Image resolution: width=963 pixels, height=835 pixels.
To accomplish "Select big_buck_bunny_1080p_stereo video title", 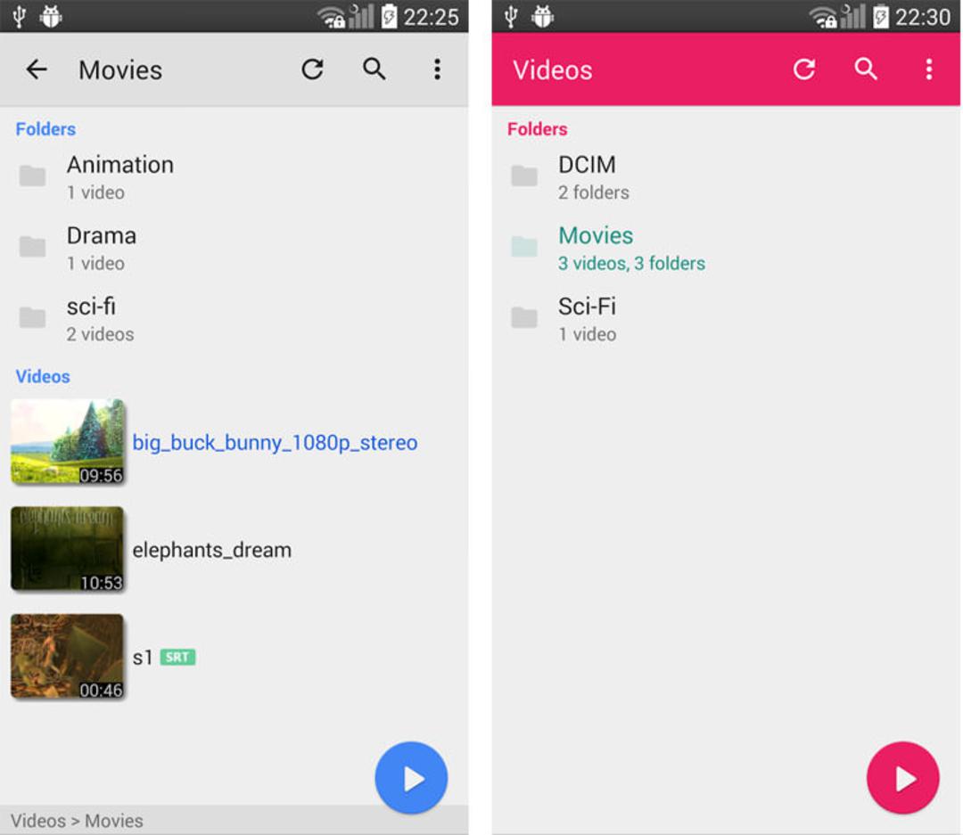I will (x=276, y=443).
